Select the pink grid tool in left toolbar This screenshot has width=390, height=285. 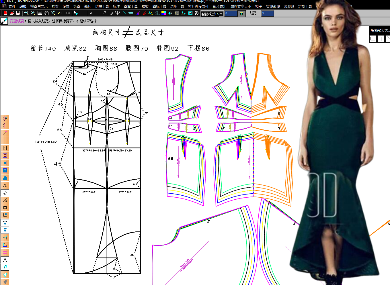coord(5,252)
